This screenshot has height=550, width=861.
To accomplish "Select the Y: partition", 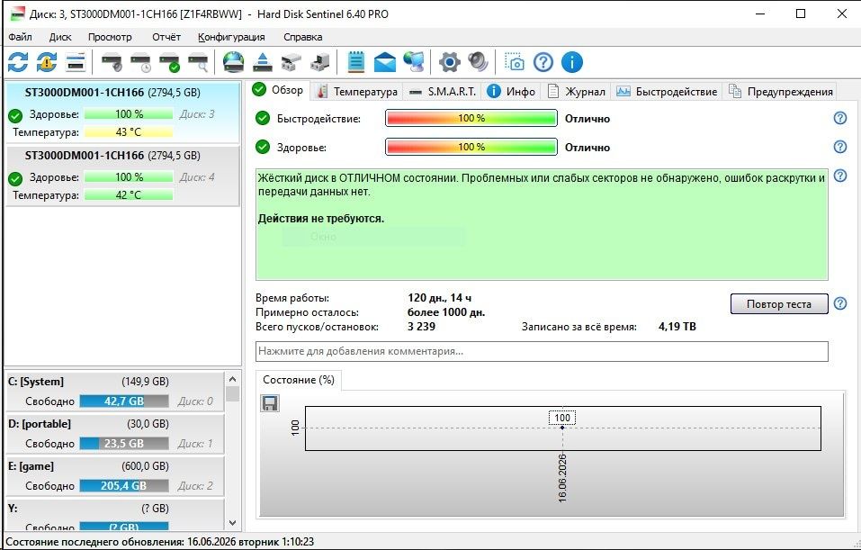I will coord(115,516).
